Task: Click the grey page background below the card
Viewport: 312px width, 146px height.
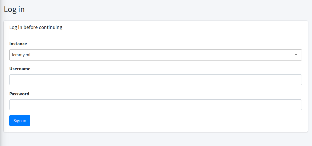Action: point(156,139)
